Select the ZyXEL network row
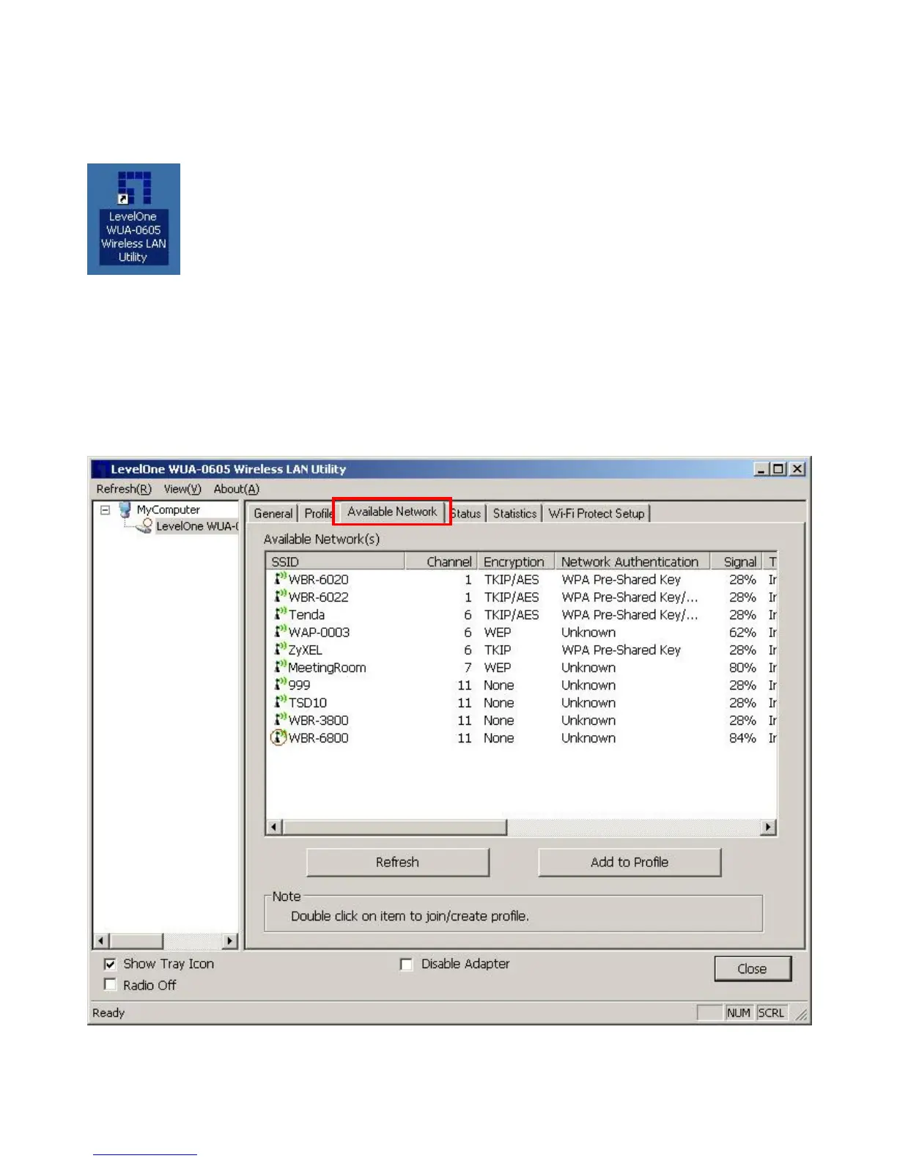The width and height of the screenshot is (897, 1161). [521, 649]
